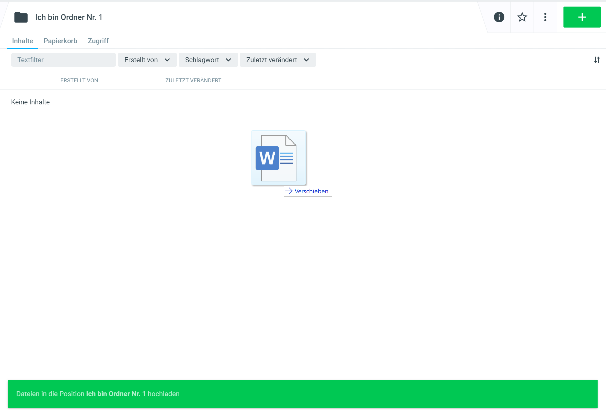The image size is (606, 410).
Task: Expand the Erstellt von filter dropdown
Action: pyautogui.click(x=147, y=60)
